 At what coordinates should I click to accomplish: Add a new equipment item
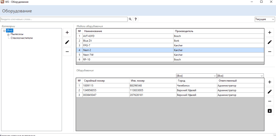click(x=269, y=82)
